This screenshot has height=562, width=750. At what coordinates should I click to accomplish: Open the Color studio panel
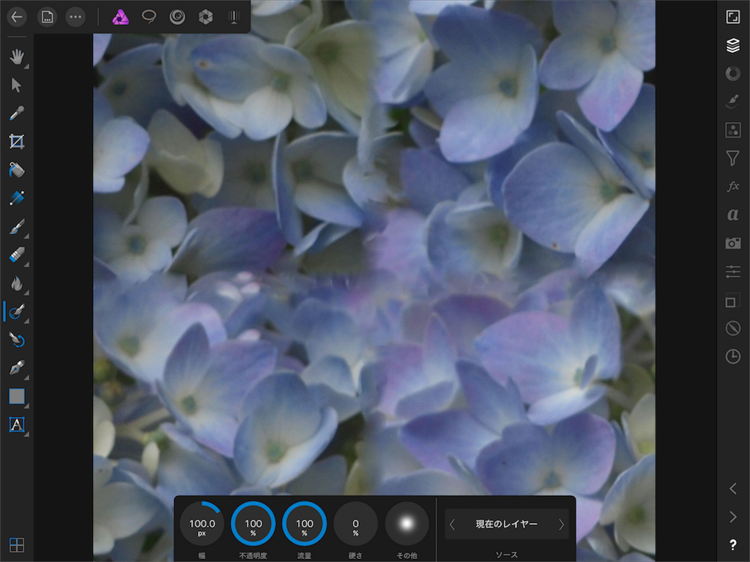(x=732, y=74)
